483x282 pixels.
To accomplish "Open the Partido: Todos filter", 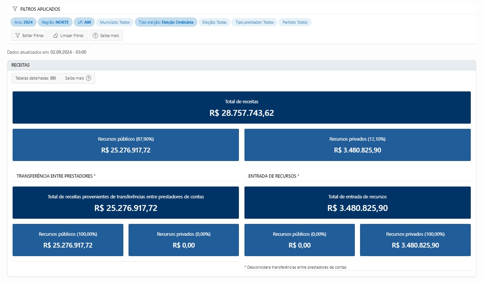I will [295, 22].
